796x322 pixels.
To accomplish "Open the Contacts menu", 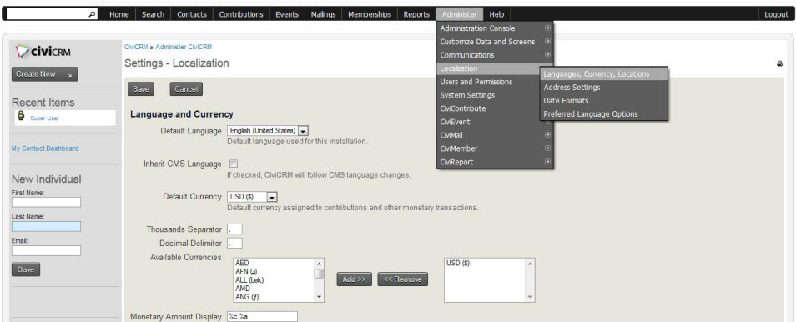I will pyautogui.click(x=192, y=14).
